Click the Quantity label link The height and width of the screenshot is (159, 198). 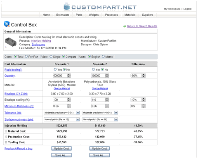pos(10,76)
